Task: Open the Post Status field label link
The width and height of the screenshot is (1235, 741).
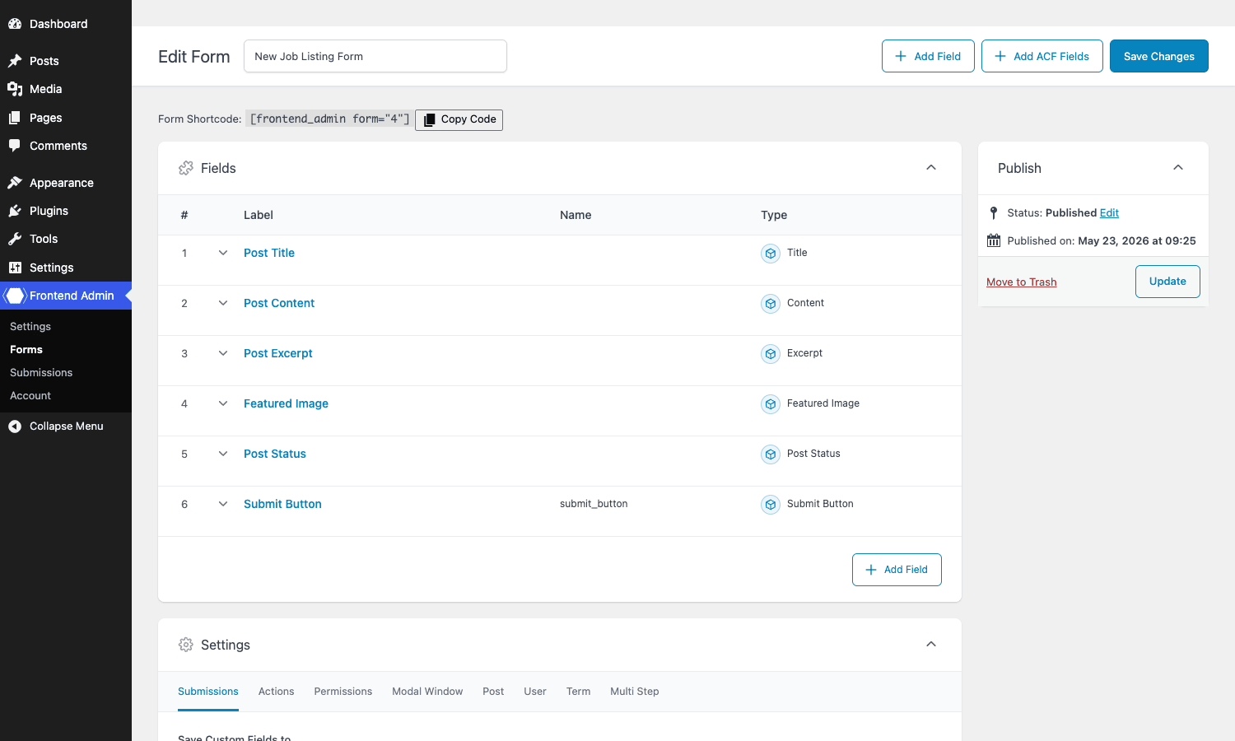Action: [x=275, y=454]
